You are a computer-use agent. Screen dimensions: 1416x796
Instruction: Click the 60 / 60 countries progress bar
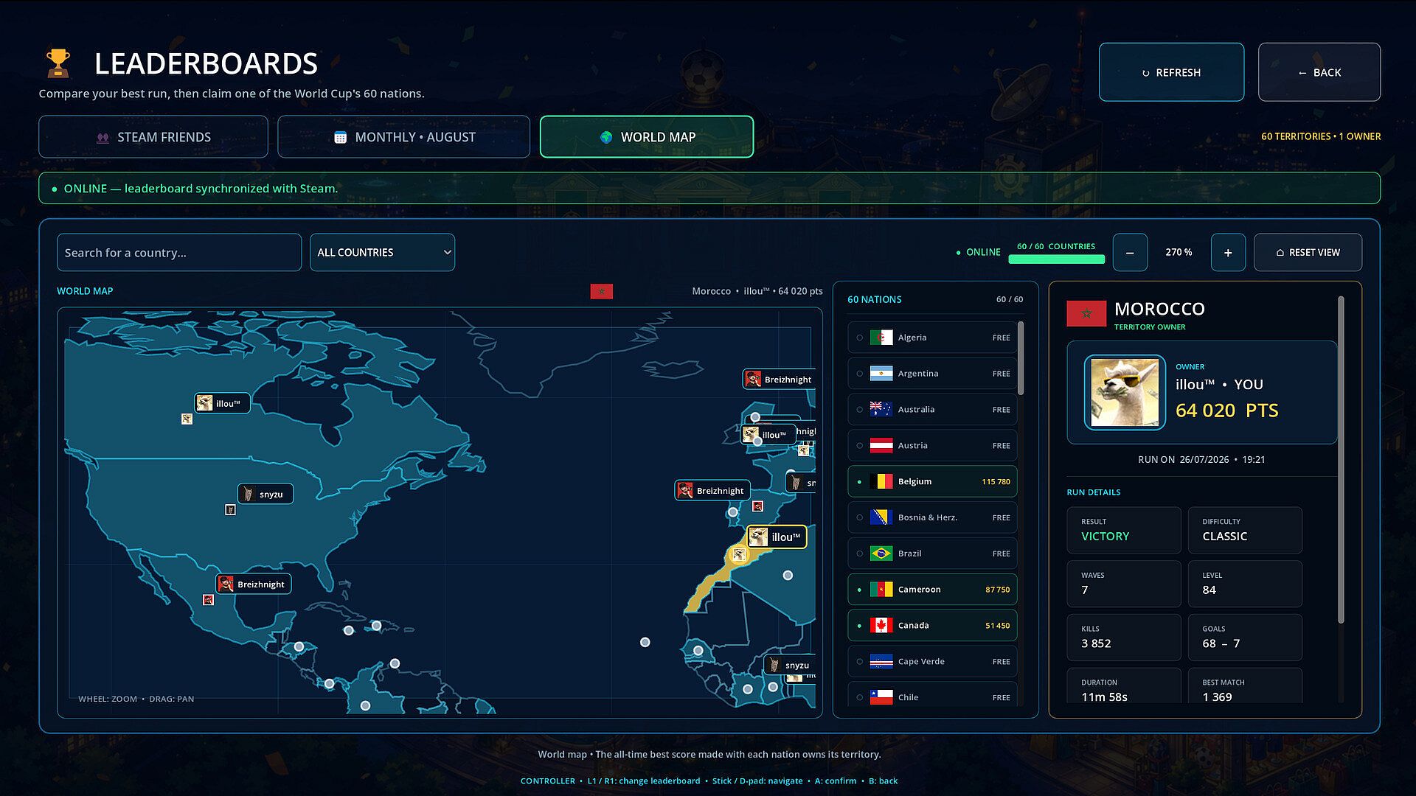pyautogui.click(x=1056, y=259)
